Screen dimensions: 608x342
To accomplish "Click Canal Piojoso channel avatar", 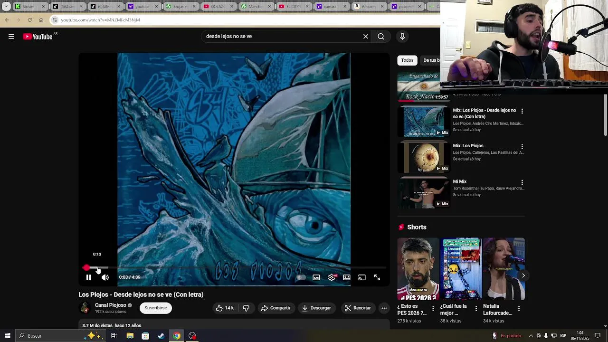I will click(x=85, y=308).
